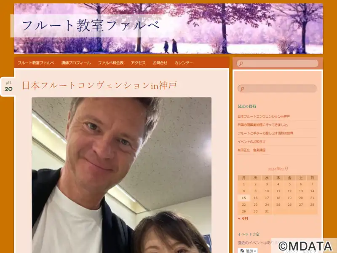Screen dimensions: 337x253
Task: Go to the アクセス page
Action: coord(138,63)
